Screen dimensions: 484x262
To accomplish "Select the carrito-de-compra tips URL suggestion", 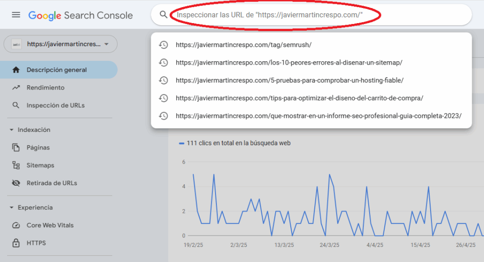I will click(299, 98).
